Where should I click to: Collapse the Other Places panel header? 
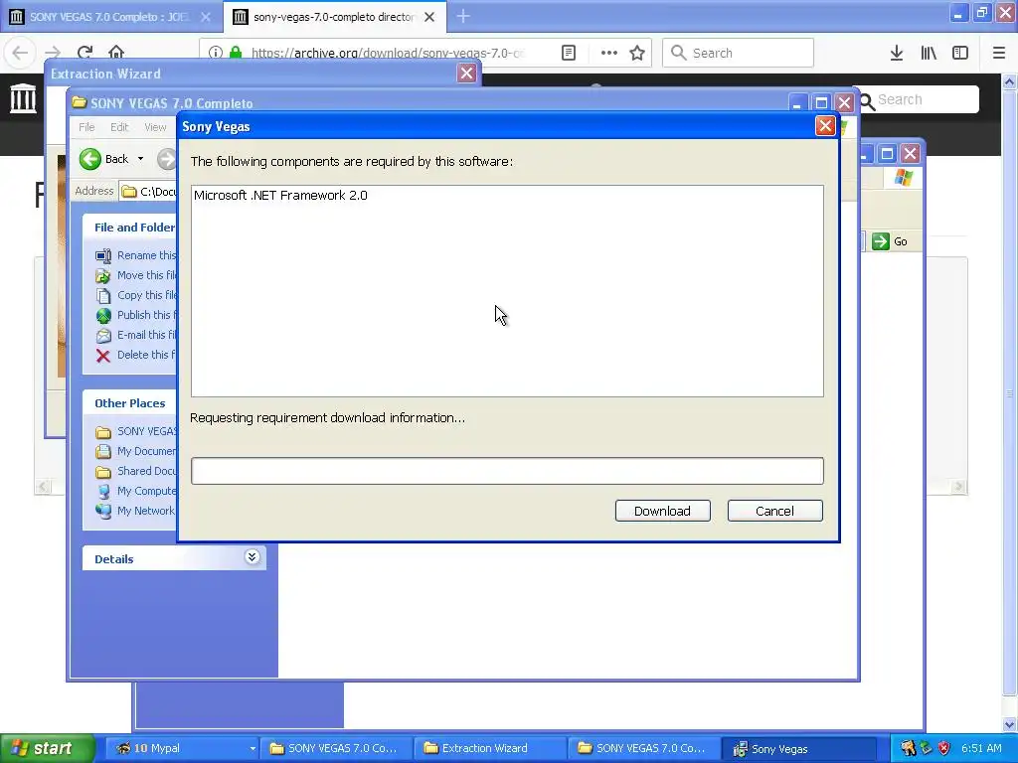pos(130,403)
